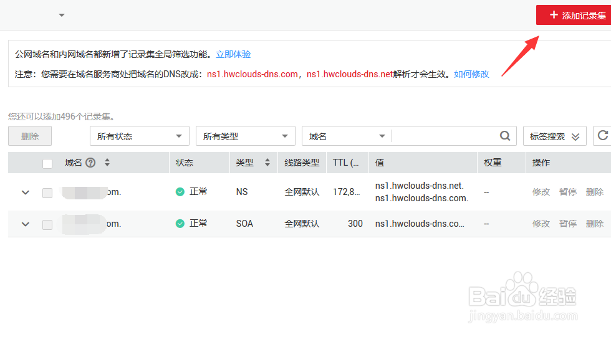Click the refresh icon beside tag search
This screenshot has height=337, width=611.
pyautogui.click(x=602, y=135)
